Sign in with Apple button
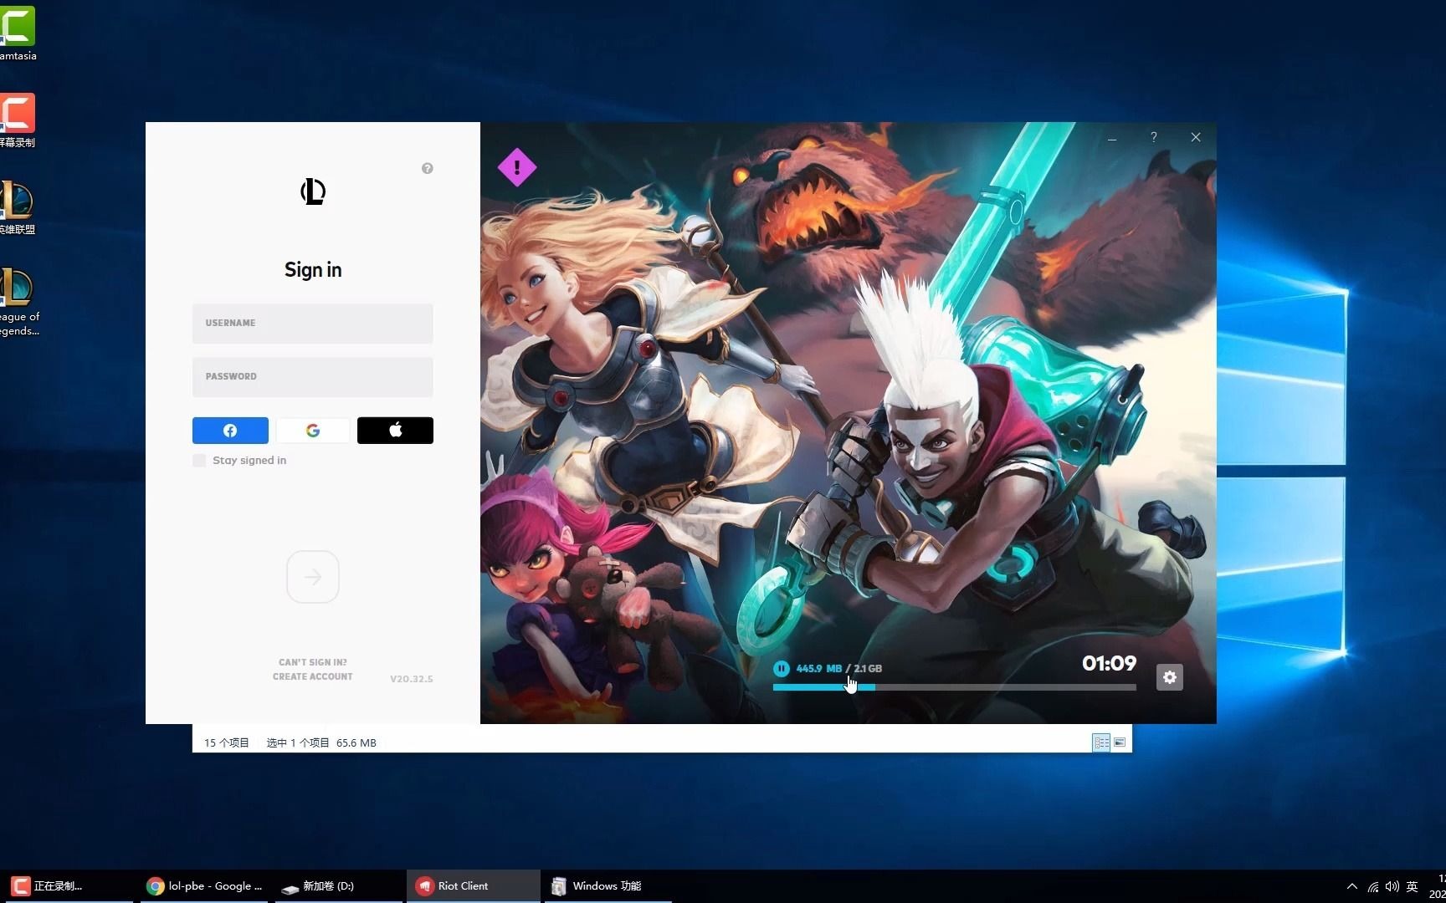 (395, 431)
